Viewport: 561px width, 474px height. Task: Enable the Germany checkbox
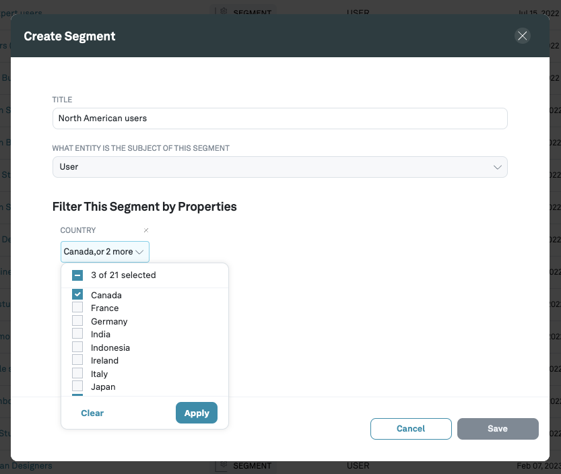click(77, 320)
